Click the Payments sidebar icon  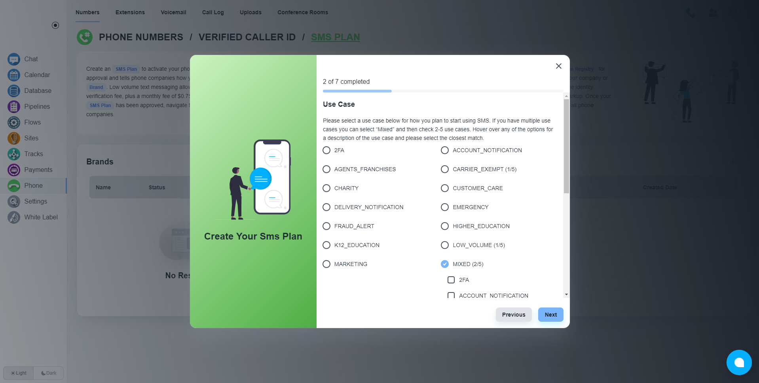(x=14, y=170)
